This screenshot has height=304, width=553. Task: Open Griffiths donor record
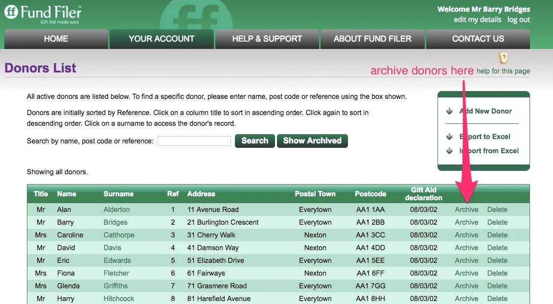(x=115, y=286)
